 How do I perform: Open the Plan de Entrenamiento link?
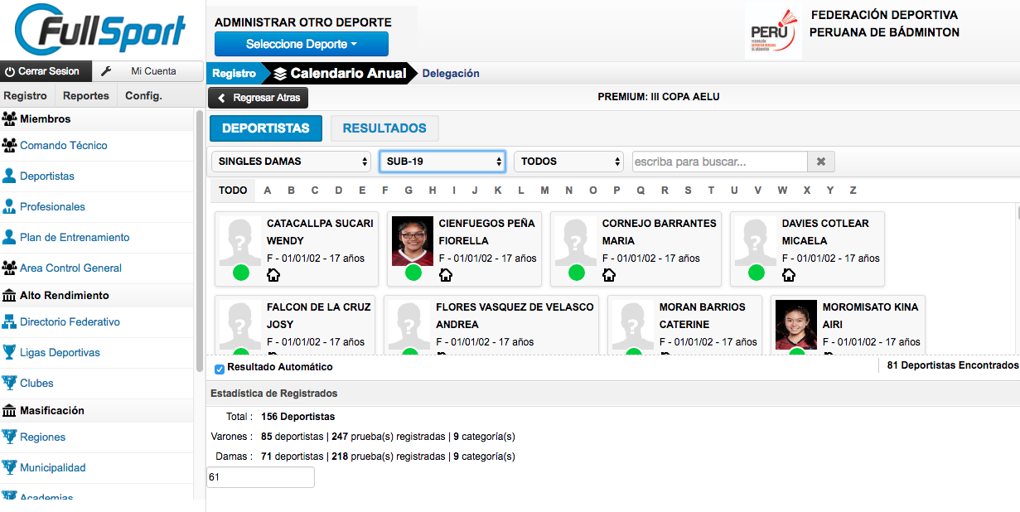tap(75, 238)
